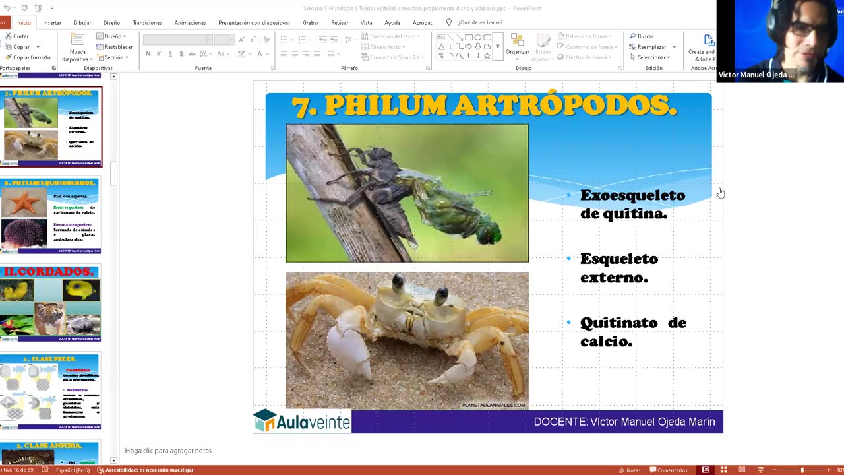Select the right block arrow shape
Image resolution: width=844 pixels, height=475 pixels.
(x=468, y=47)
